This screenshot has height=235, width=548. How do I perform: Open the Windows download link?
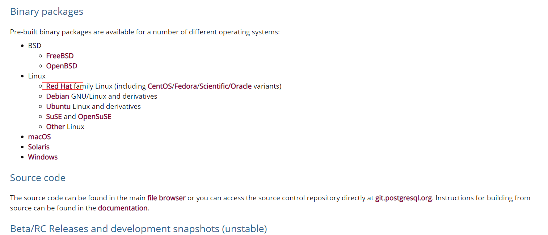pyautogui.click(x=43, y=157)
